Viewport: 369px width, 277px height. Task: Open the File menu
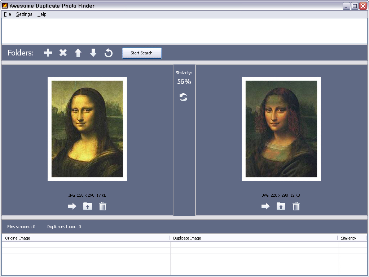click(8, 14)
